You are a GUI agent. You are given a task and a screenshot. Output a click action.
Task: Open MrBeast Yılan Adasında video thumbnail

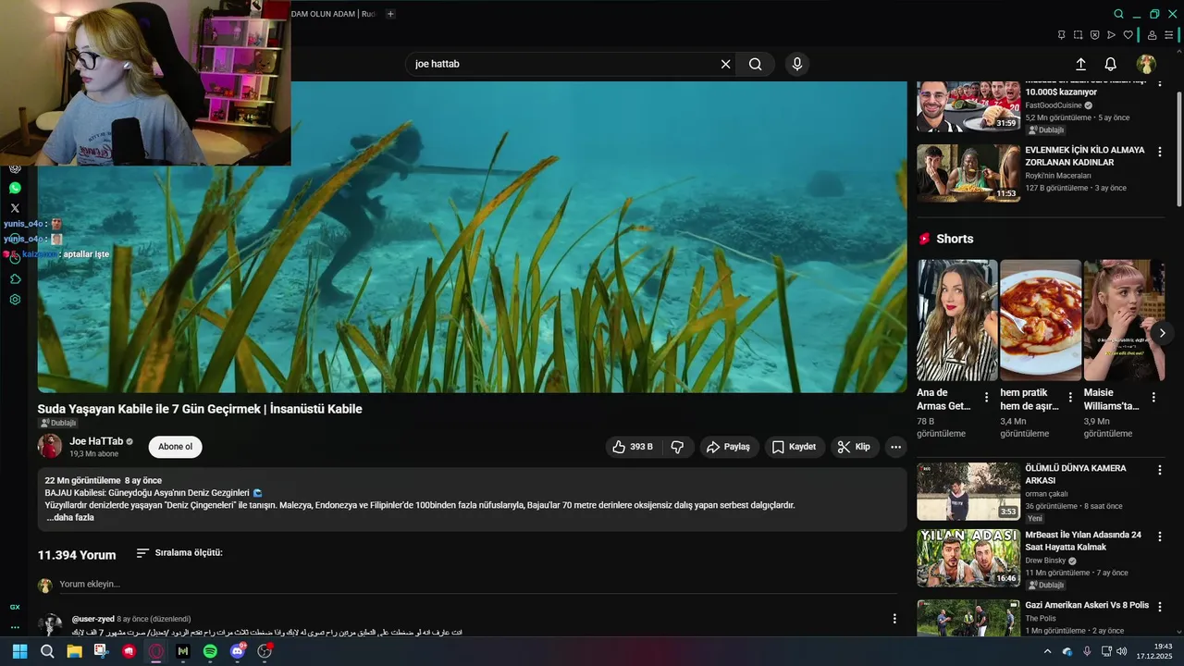[968, 558]
